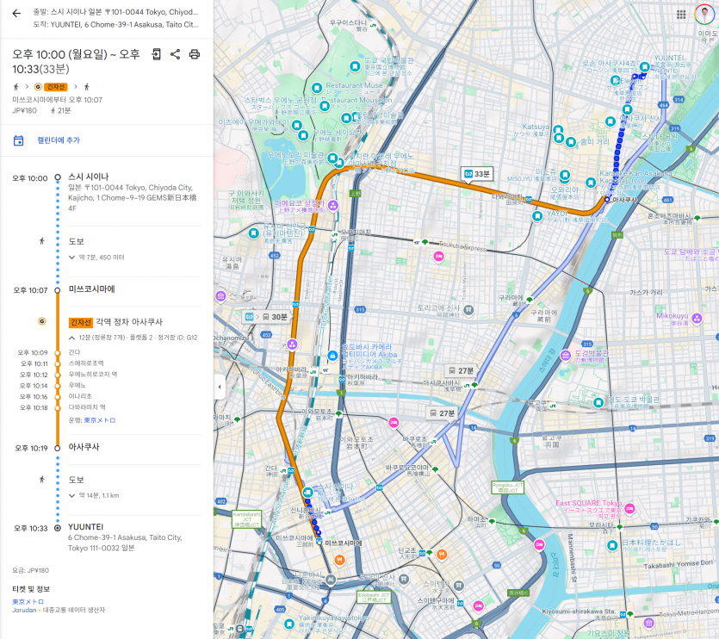Click the 긴자선 badge beside 각역 정차 아사쿠사

pos(81,322)
